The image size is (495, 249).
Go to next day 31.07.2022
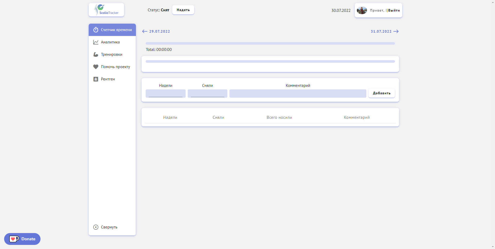[384, 31]
